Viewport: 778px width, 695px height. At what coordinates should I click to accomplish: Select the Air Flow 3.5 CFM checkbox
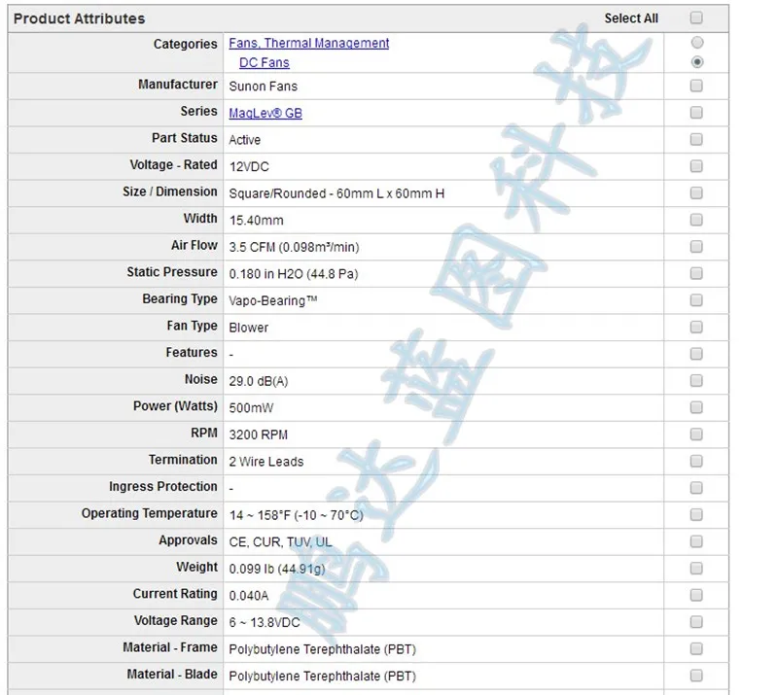[696, 247]
